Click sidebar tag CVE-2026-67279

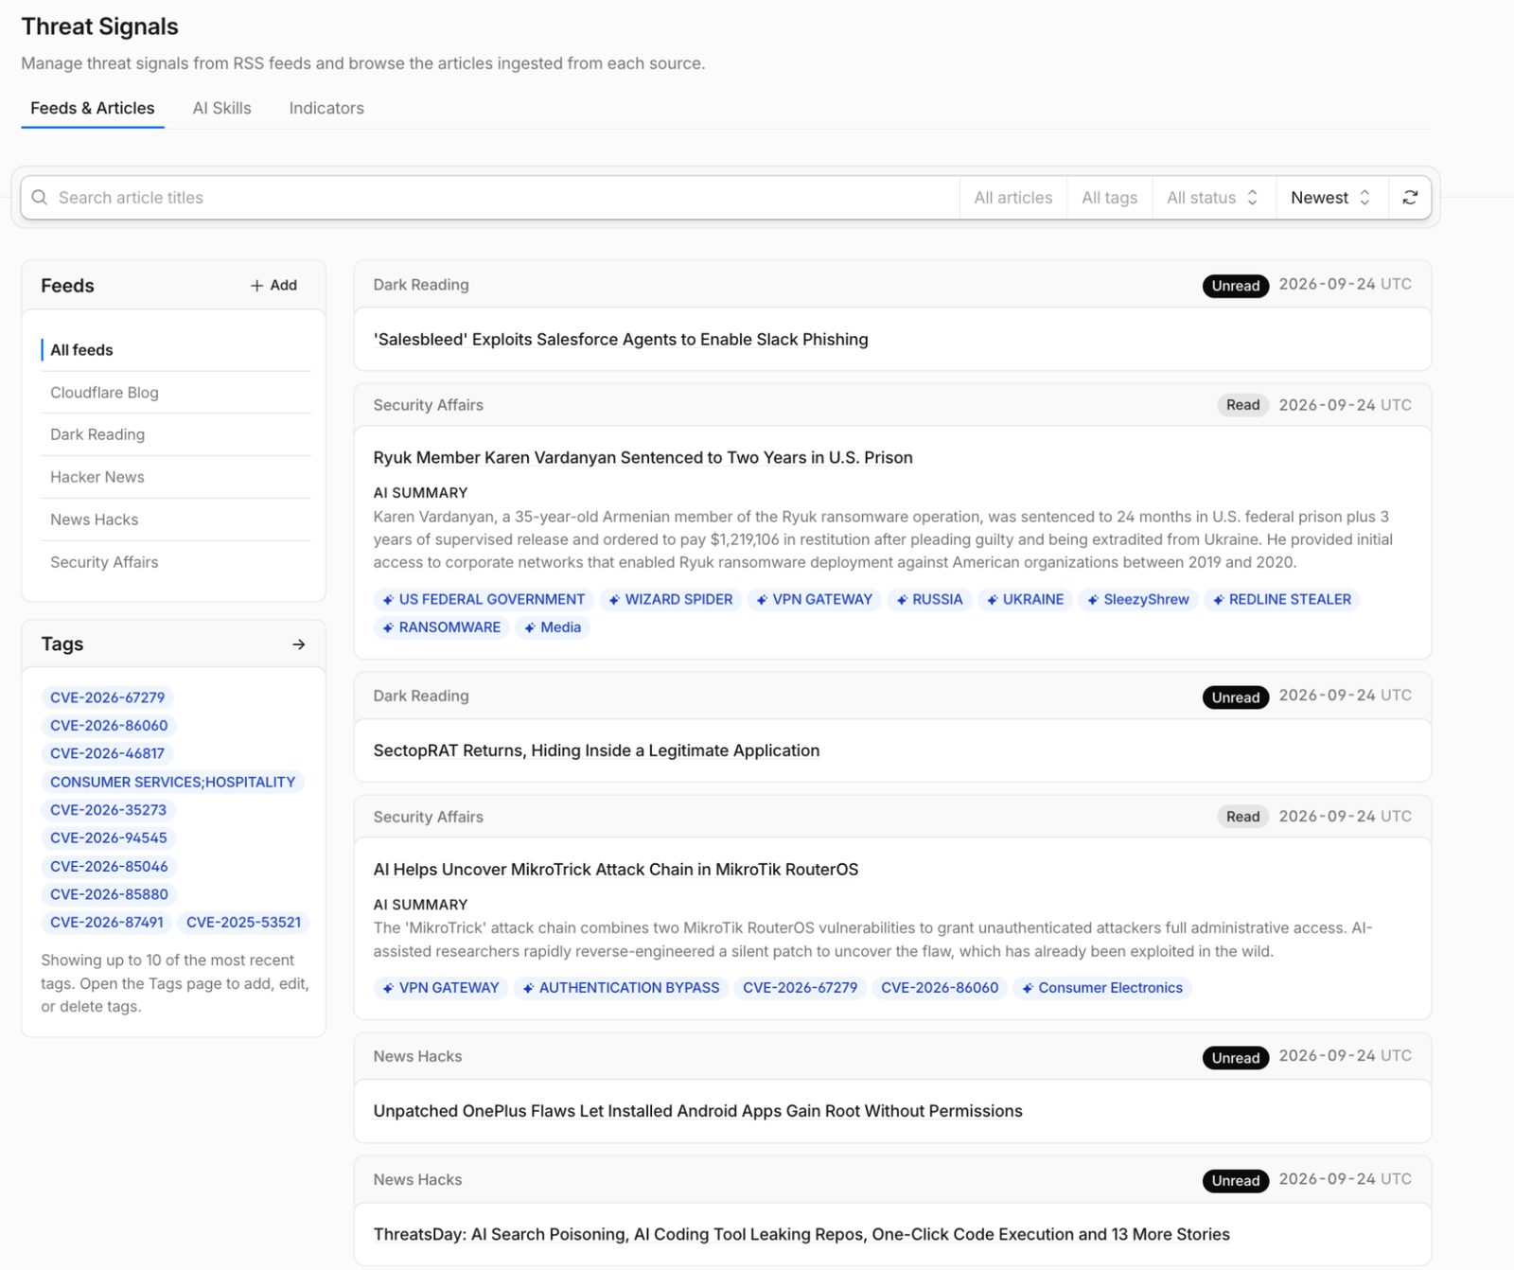108,697
